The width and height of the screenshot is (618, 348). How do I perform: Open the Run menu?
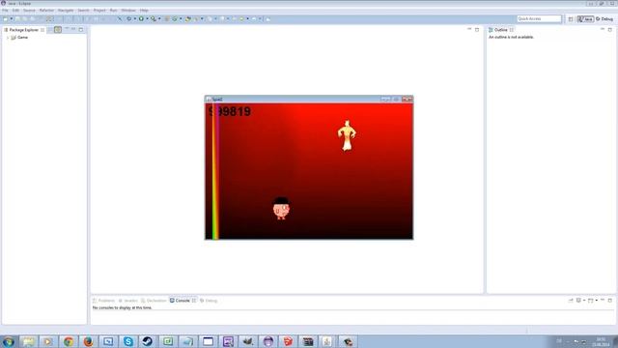(x=114, y=11)
